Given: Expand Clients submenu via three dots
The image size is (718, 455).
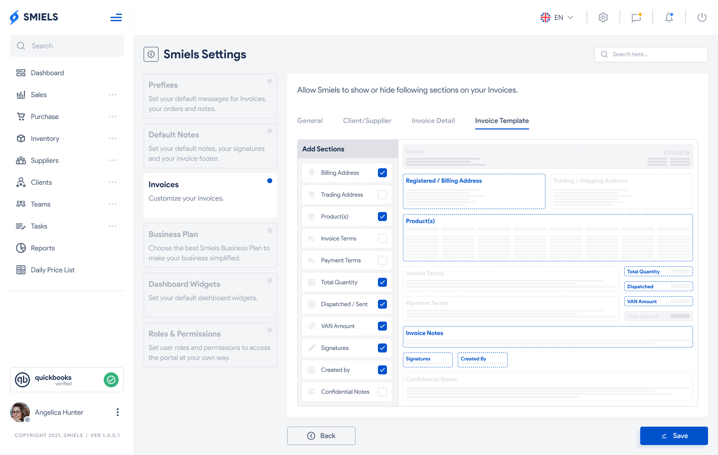Looking at the screenshot, I should [113, 182].
